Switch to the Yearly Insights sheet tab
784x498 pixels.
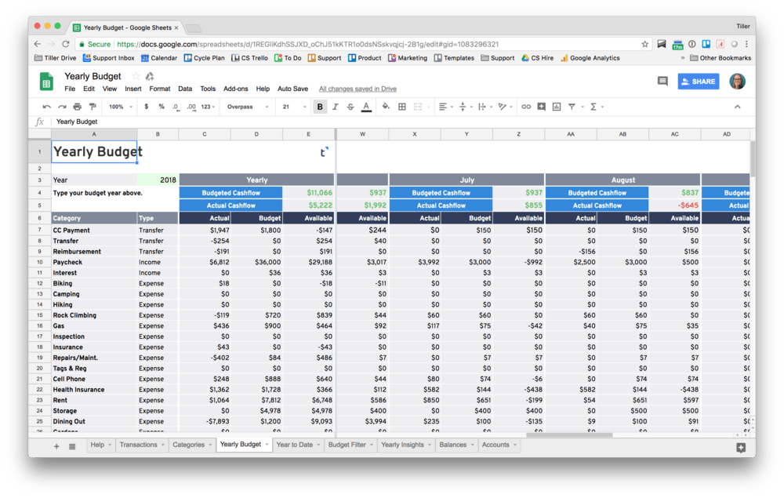pyautogui.click(x=405, y=445)
